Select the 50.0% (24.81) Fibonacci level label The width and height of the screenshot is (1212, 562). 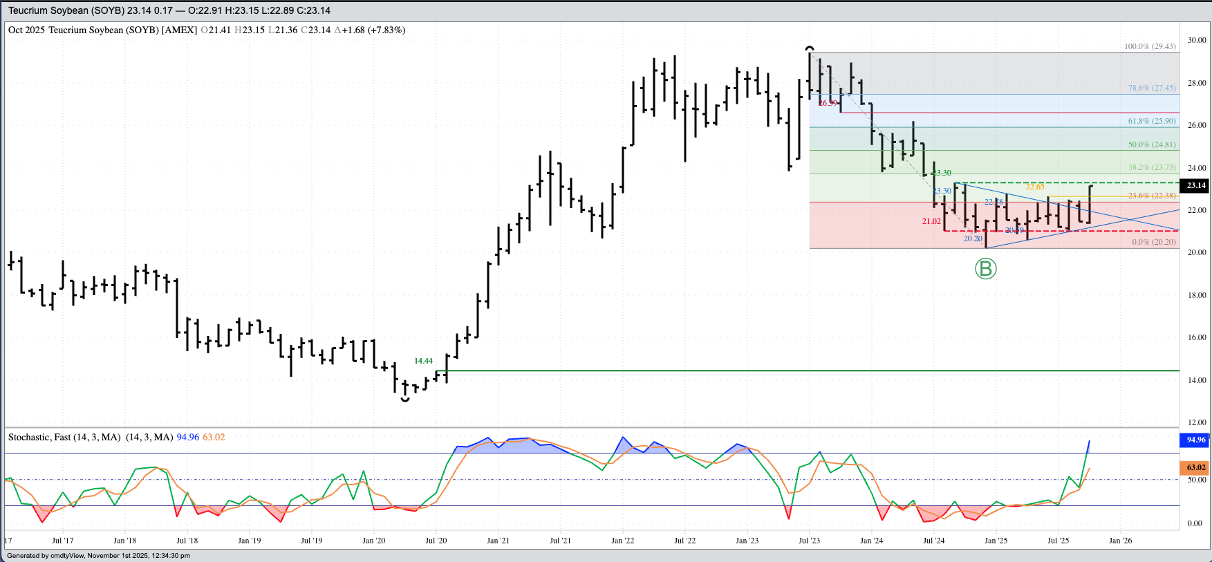click(1151, 144)
